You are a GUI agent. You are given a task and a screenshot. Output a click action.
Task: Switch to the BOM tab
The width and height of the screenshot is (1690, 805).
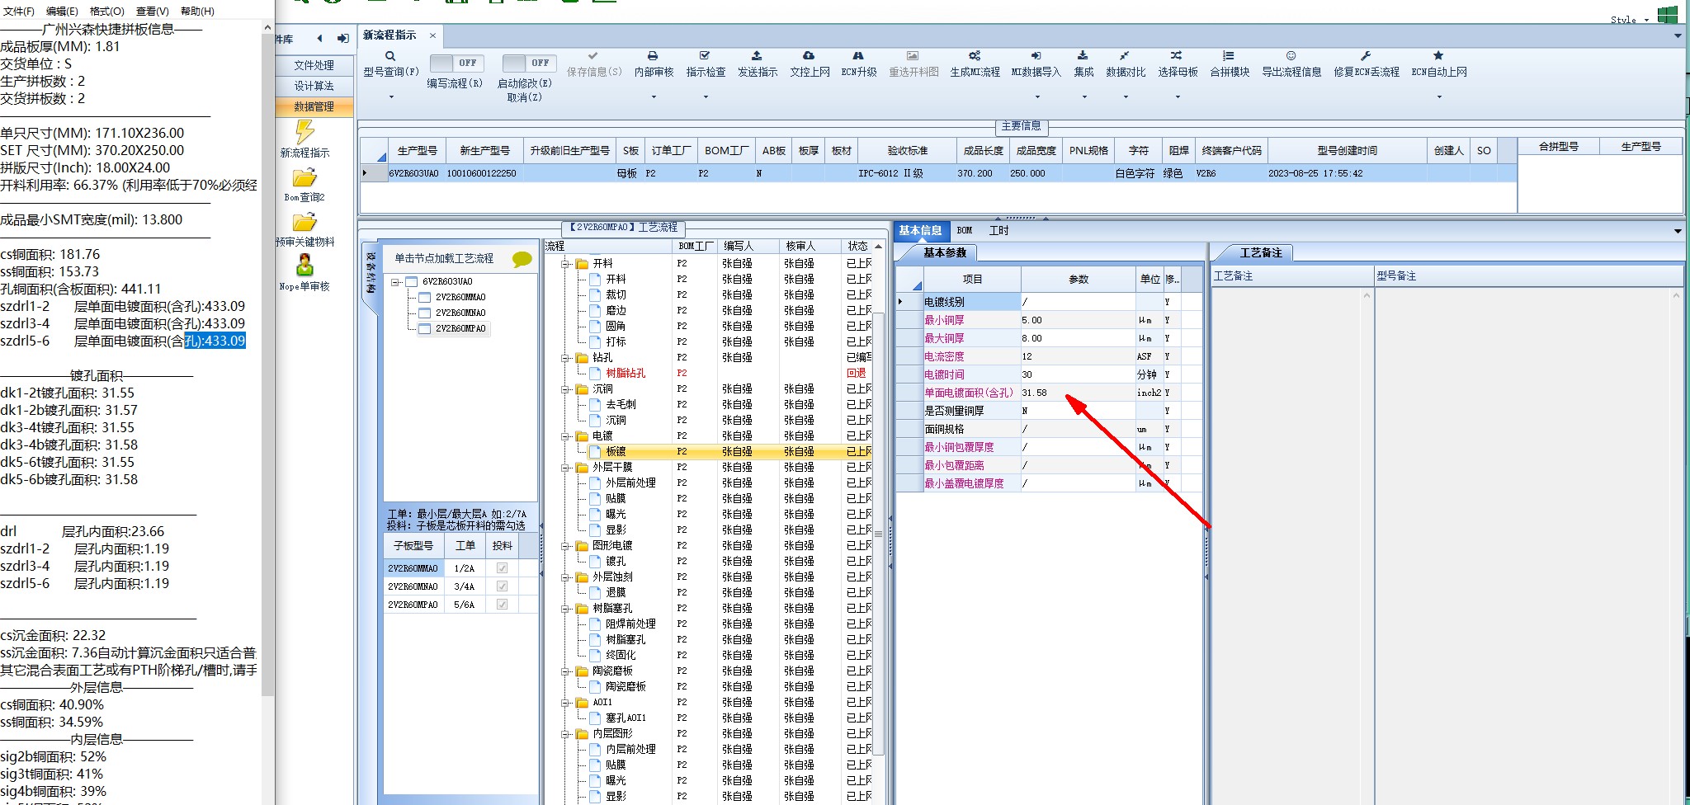coord(965,231)
